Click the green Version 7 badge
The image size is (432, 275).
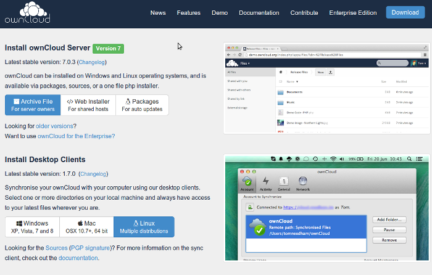point(108,49)
